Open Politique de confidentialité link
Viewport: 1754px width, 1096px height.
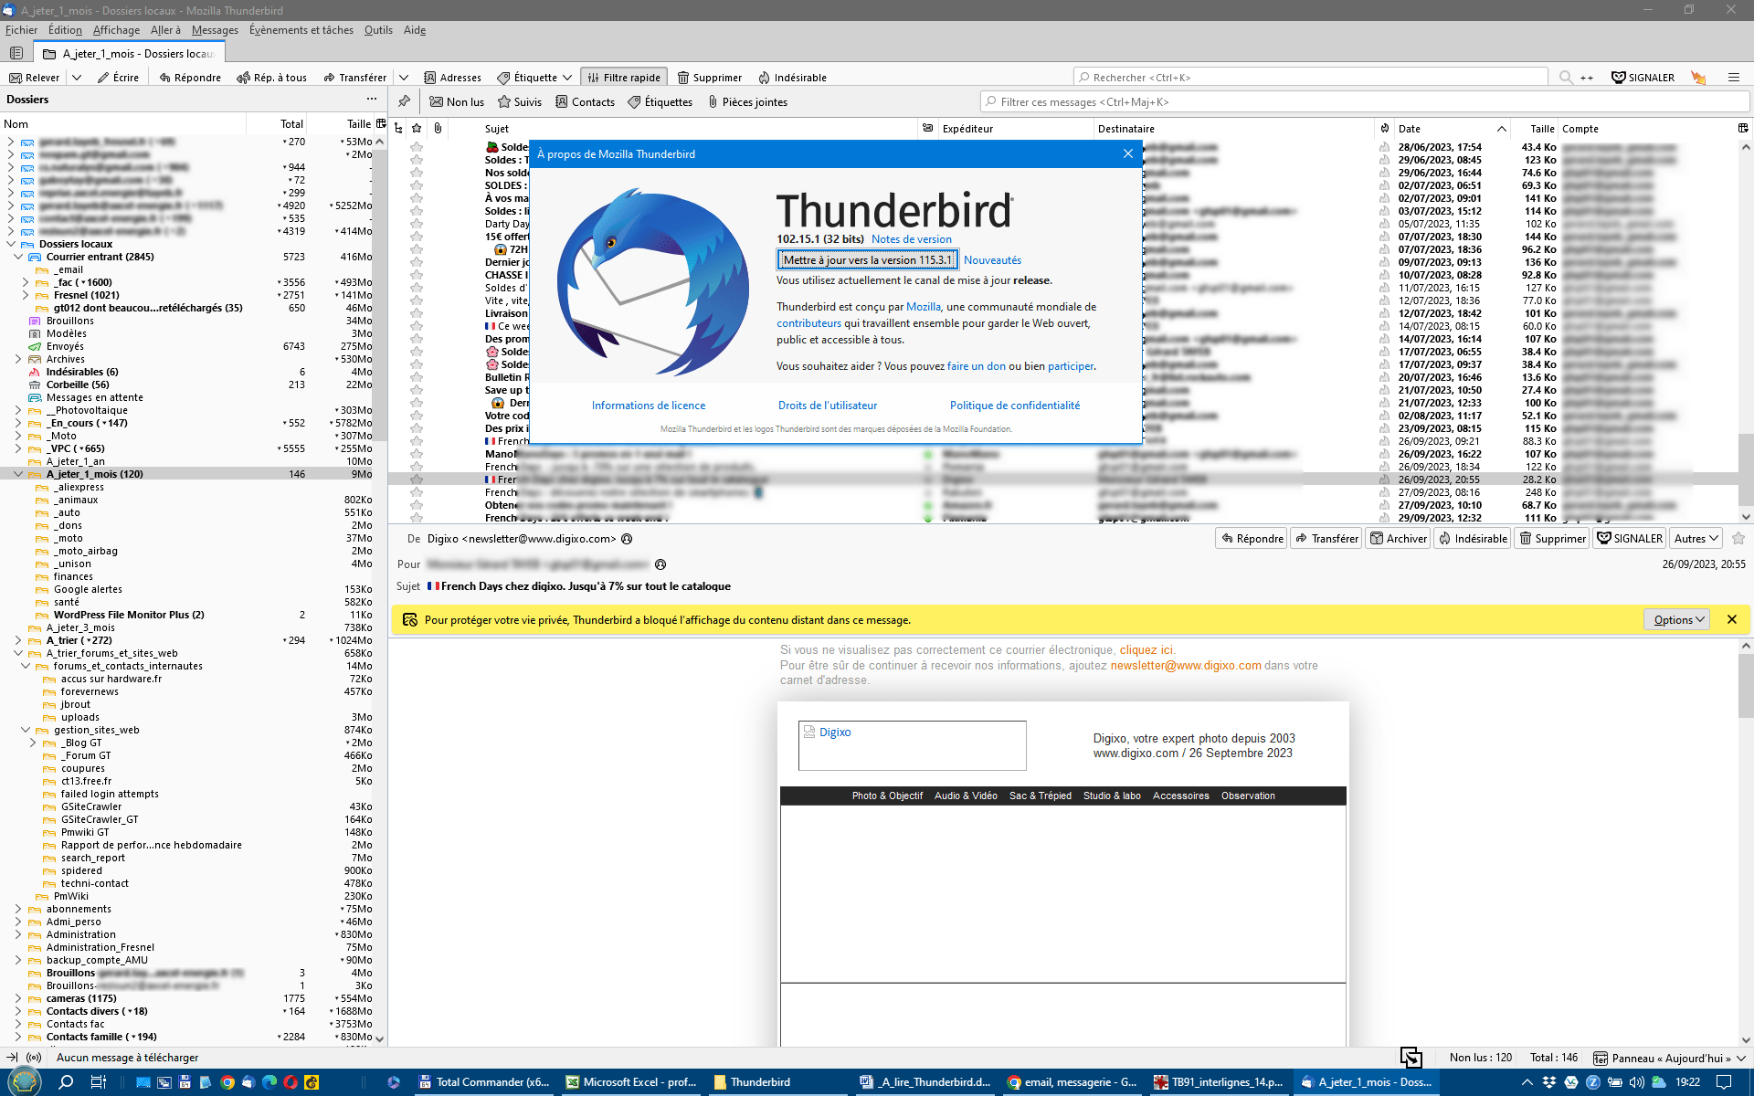pos(1014,406)
